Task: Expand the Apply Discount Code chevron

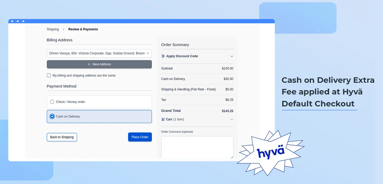Action: coord(232,56)
